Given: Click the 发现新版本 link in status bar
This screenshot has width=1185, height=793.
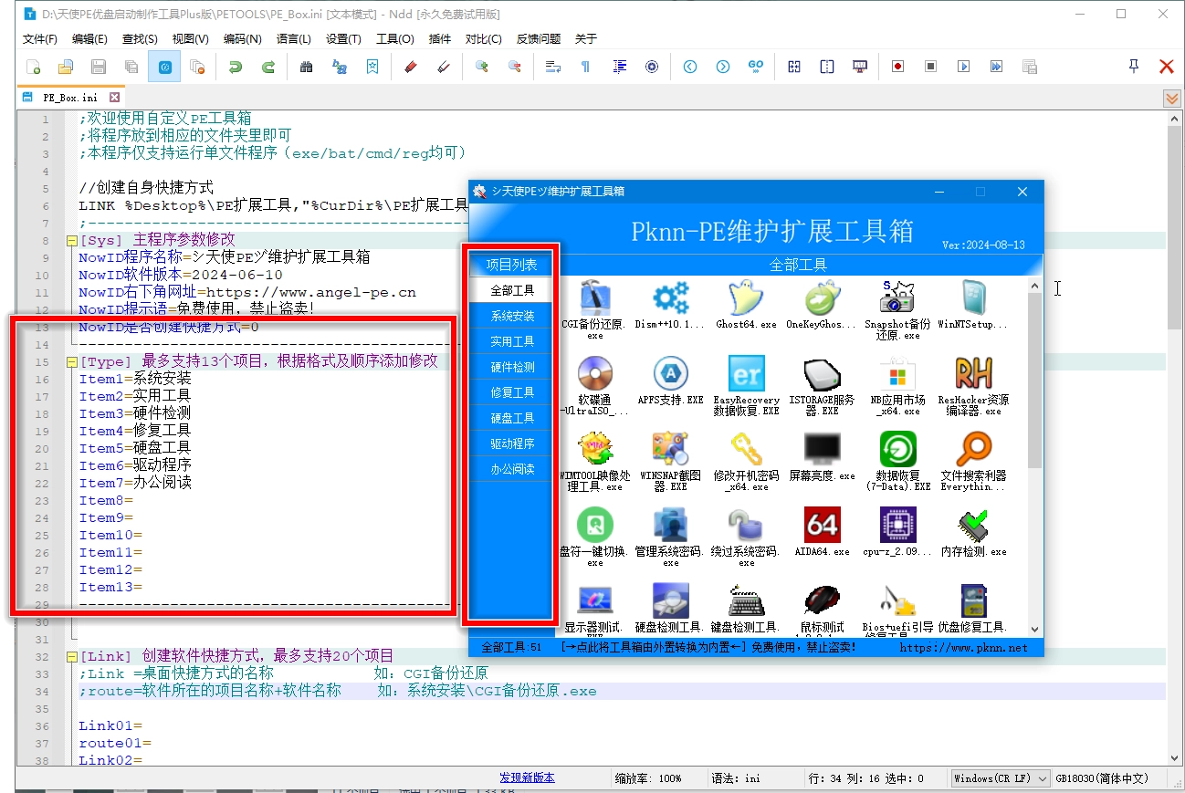Looking at the screenshot, I should (x=527, y=778).
